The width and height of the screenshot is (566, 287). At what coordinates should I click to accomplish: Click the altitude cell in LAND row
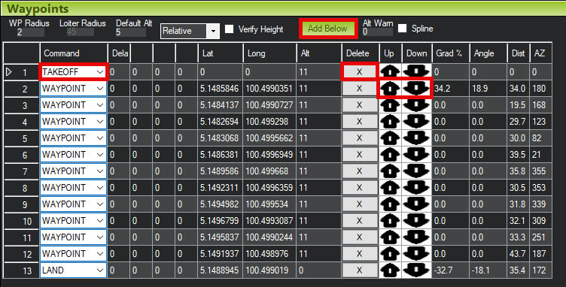click(x=319, y=270)
